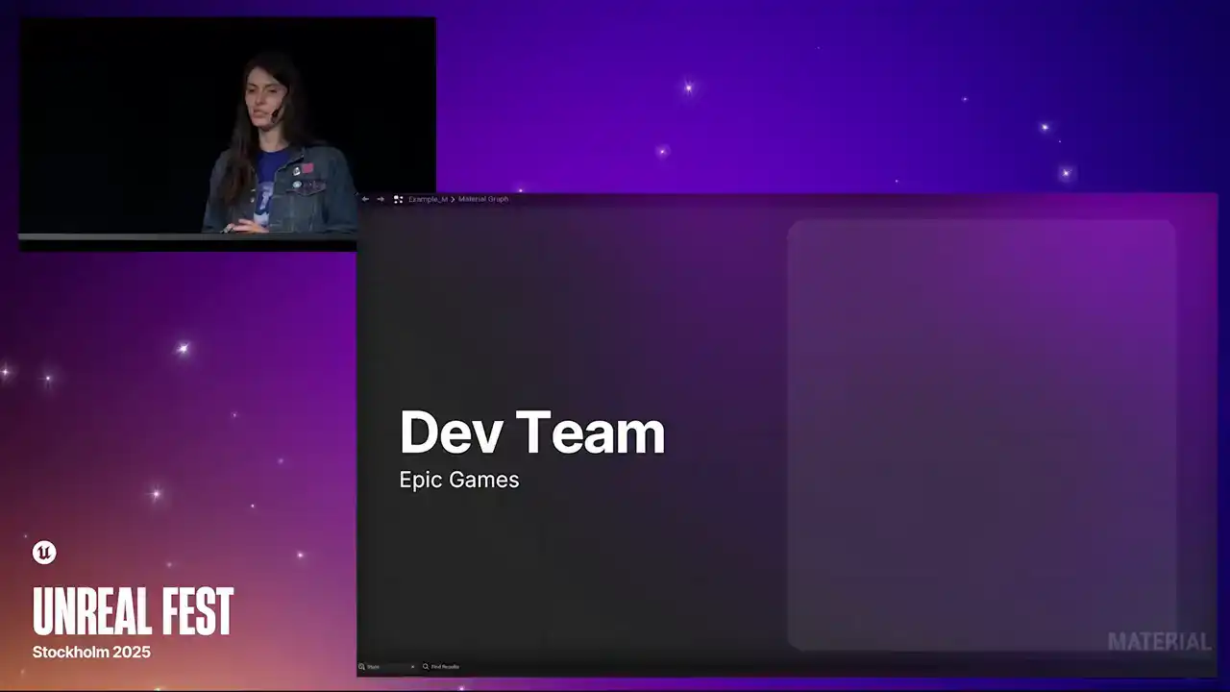Click the Stats tab icon

pos(362,666)
